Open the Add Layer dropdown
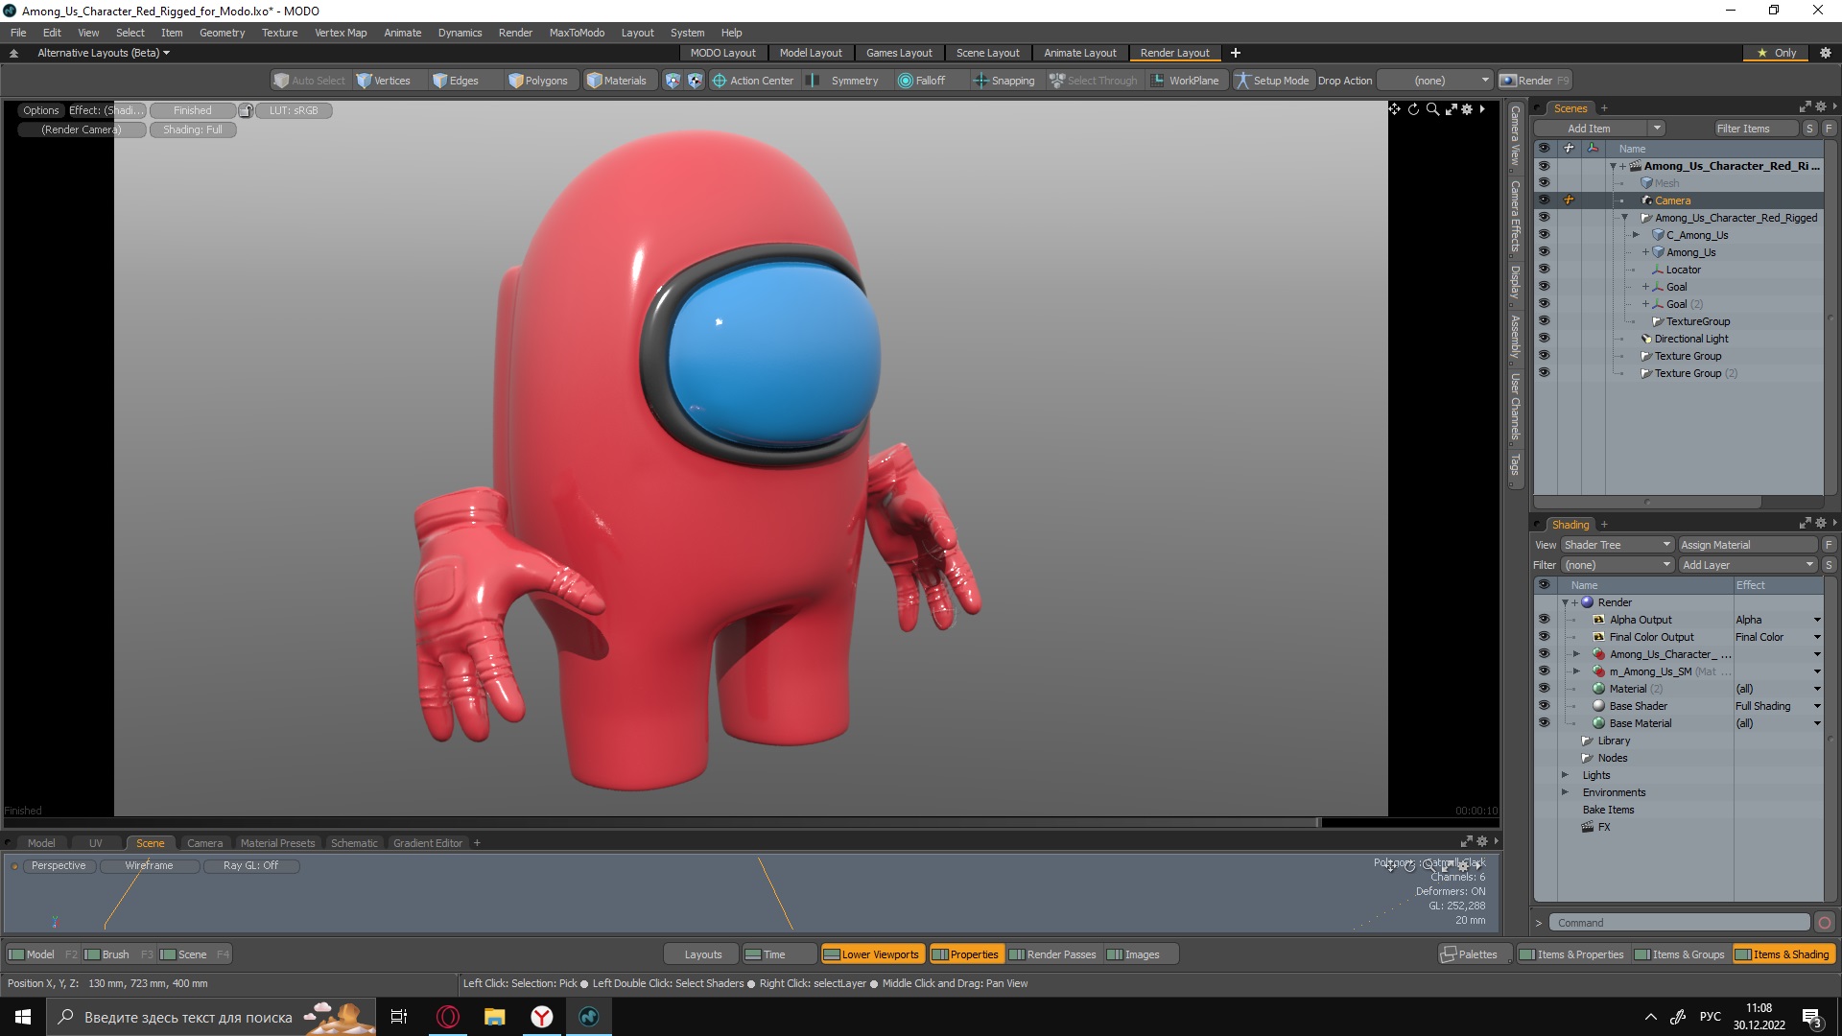Screen dimensions: 1842x1036 1748,565
